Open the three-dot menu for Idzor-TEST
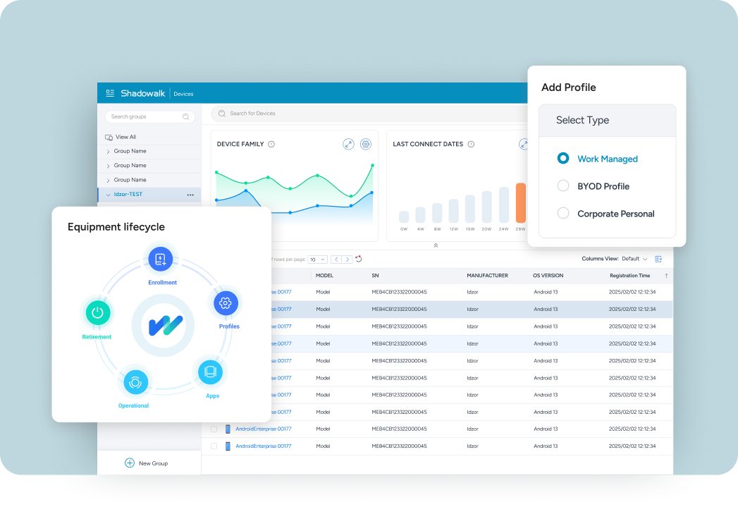This screenshot has height=507, width=738. pyautogui.click(x=190, y=195)
